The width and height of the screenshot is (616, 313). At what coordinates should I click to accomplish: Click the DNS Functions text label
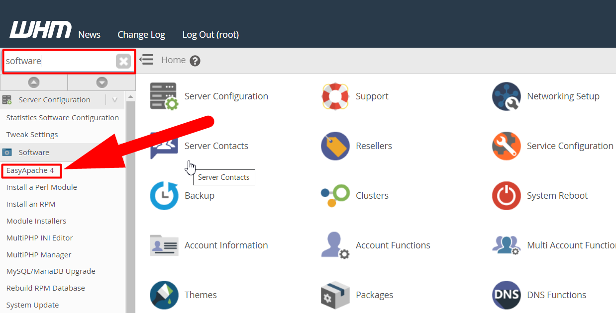(x=557, y=295)
